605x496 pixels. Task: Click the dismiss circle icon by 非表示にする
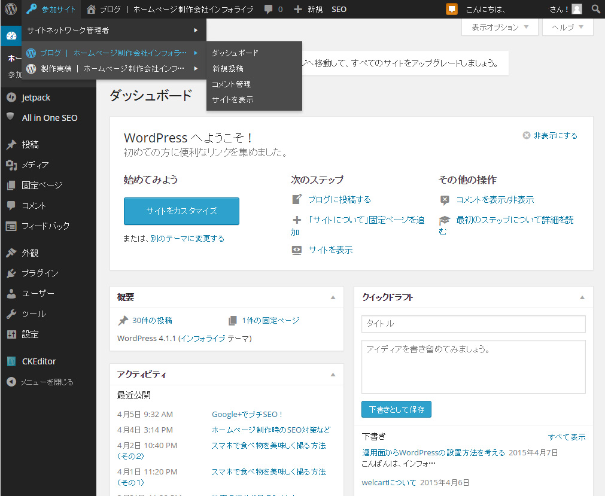coord(526,135)
